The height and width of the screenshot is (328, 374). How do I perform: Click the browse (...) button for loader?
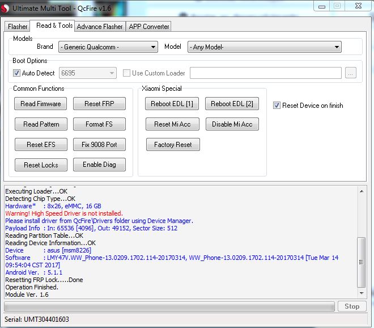350,73
